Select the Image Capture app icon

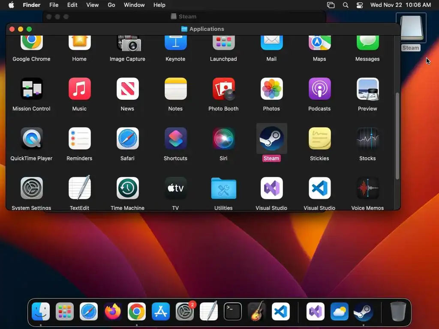[x=128, y=43]
